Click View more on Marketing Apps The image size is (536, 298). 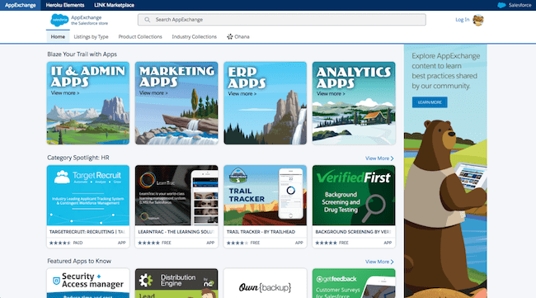[153, 93]
